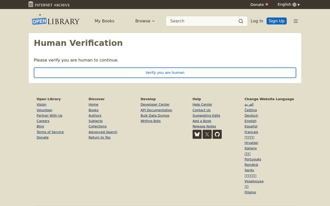This screenshot has height=206, width=330.
Task: Open the Careers footer link
Action: click(43, 121)
